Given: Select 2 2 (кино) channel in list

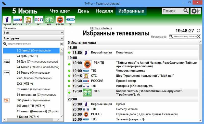Looking at the screenshot, I should click(31, 51).
